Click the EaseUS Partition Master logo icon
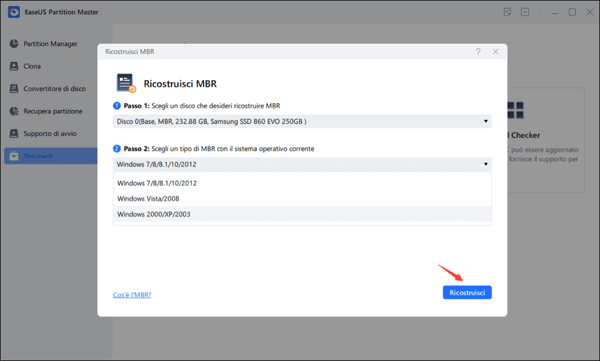 coord(14,12)
